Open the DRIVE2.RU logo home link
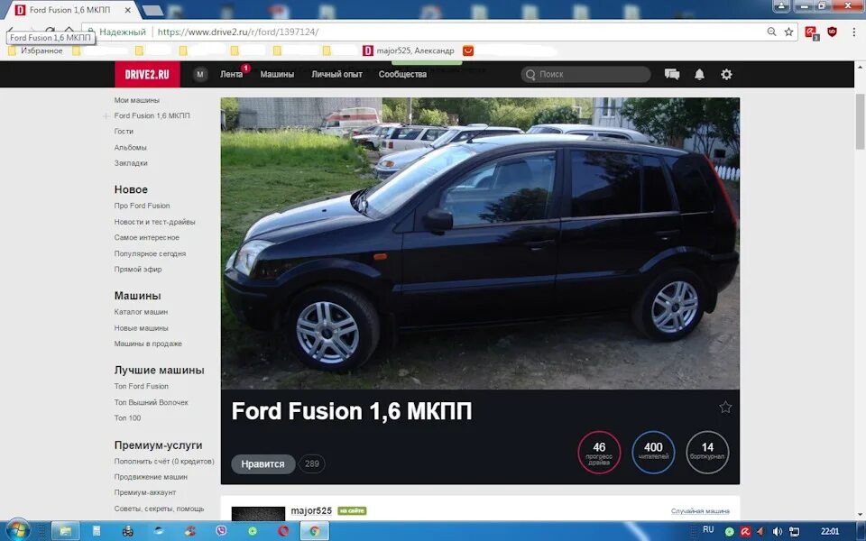This screenshot has width=866, height=541. coord(147,74)
